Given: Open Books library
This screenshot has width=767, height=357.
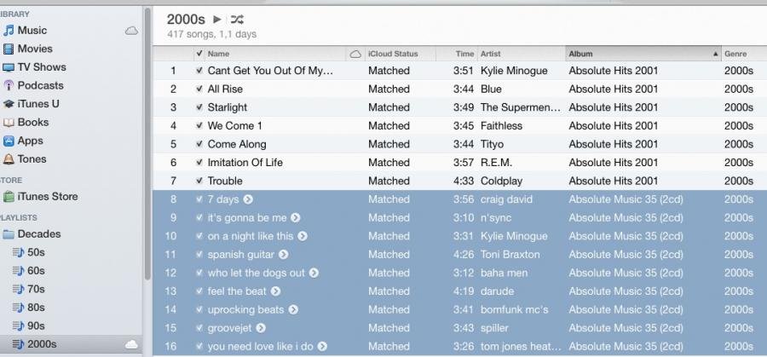Looking at the screenshot, I should 32,122.
